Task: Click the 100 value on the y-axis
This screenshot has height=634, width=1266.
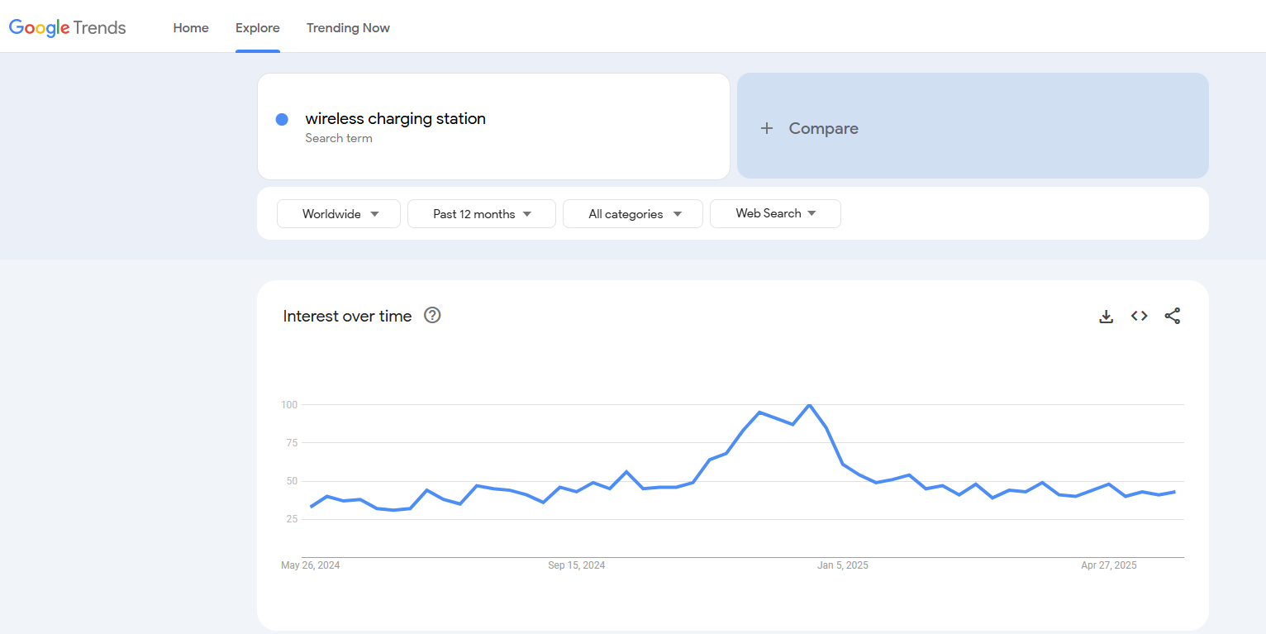Action: [288, 405]
